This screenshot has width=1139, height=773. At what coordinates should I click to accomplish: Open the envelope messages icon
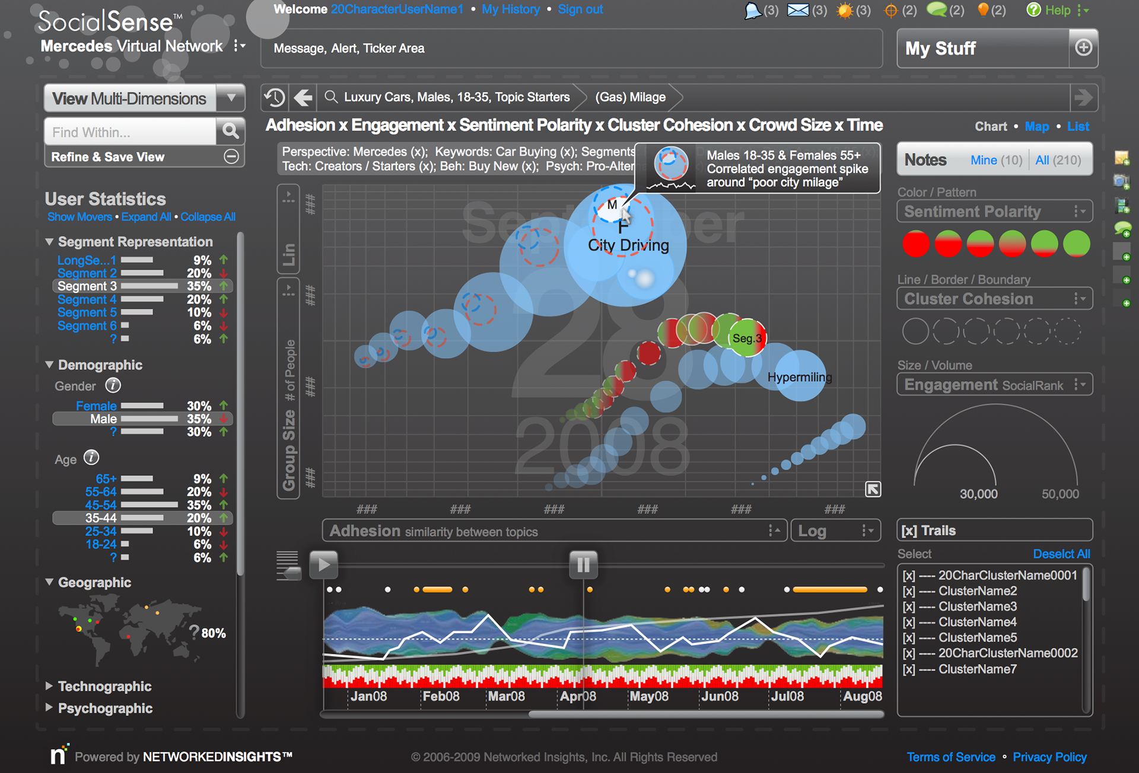pos(798,10)
